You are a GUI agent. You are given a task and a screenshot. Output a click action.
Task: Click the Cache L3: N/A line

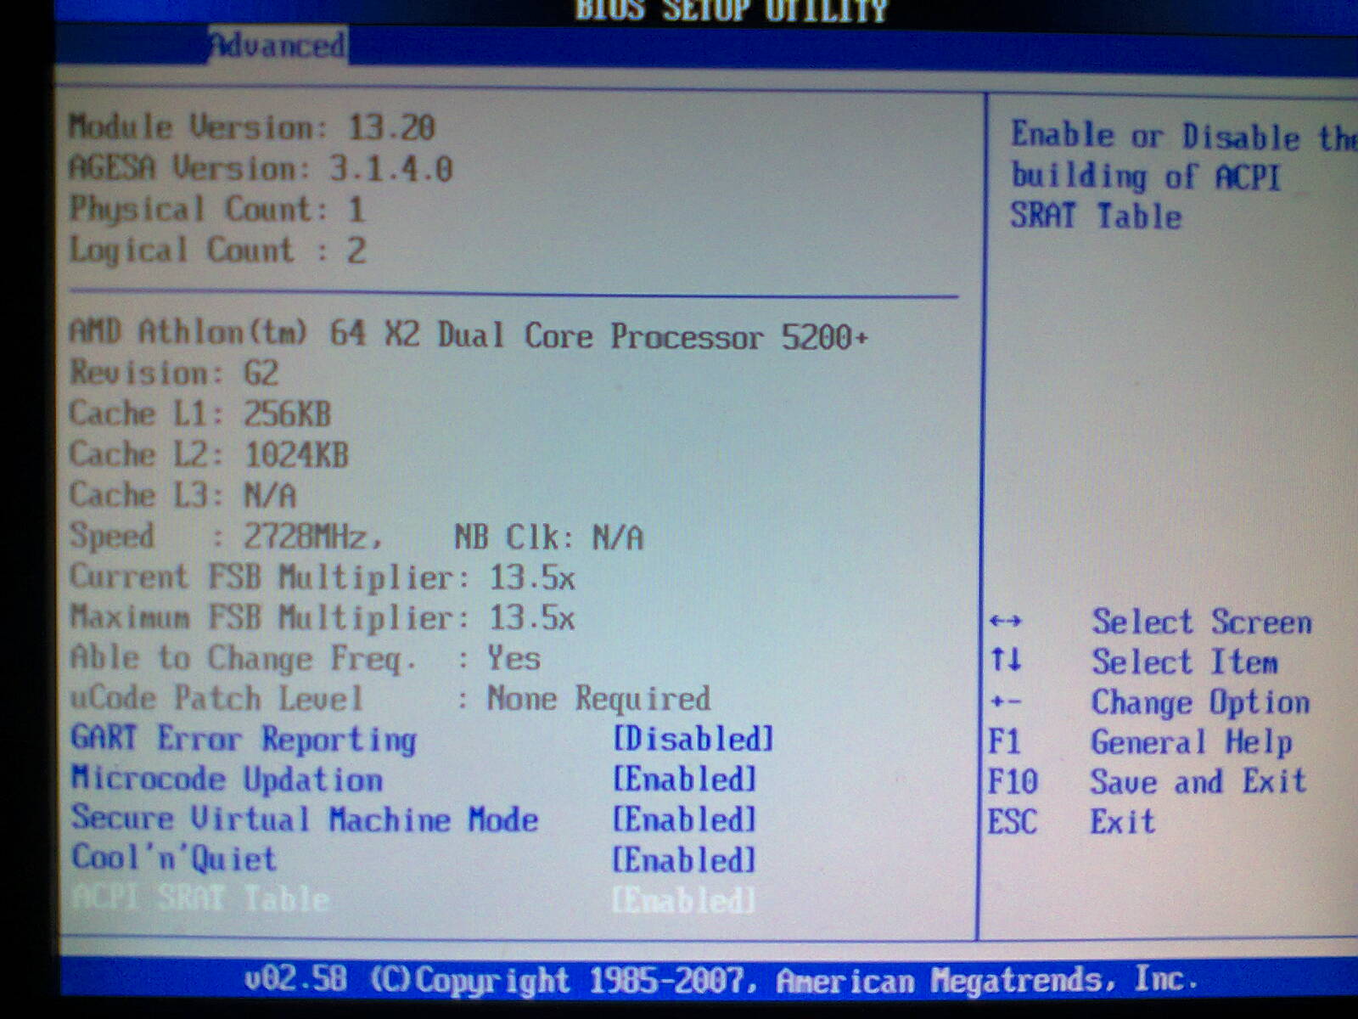[x=183, y=494]
